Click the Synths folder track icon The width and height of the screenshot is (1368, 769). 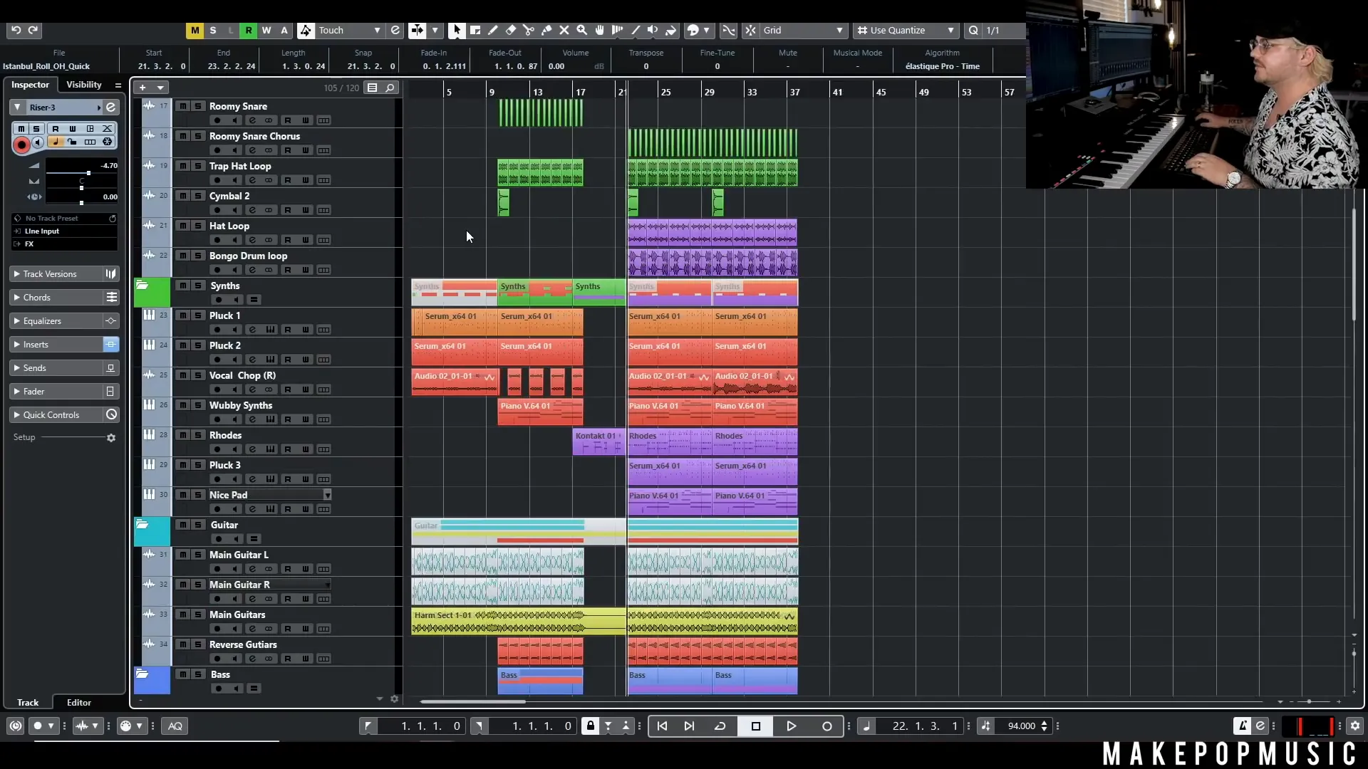coord(142,286)
